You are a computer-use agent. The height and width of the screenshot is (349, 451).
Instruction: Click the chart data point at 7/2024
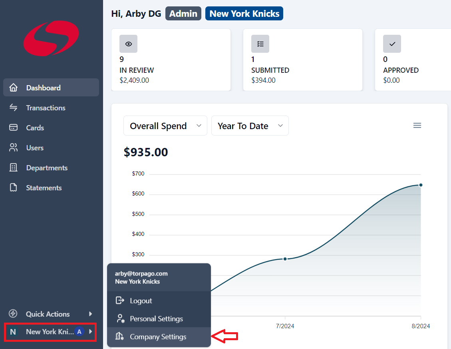click(285, 259)
